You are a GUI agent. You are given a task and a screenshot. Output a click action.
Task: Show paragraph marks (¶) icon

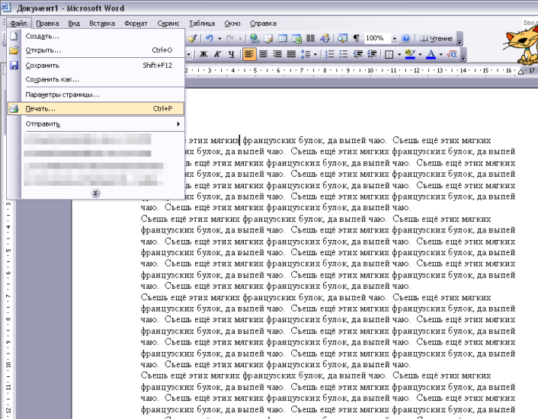point(356,38)
